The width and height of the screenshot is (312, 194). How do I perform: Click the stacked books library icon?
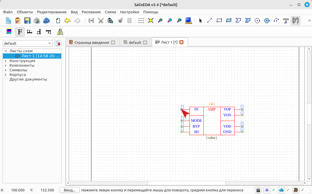296,190
